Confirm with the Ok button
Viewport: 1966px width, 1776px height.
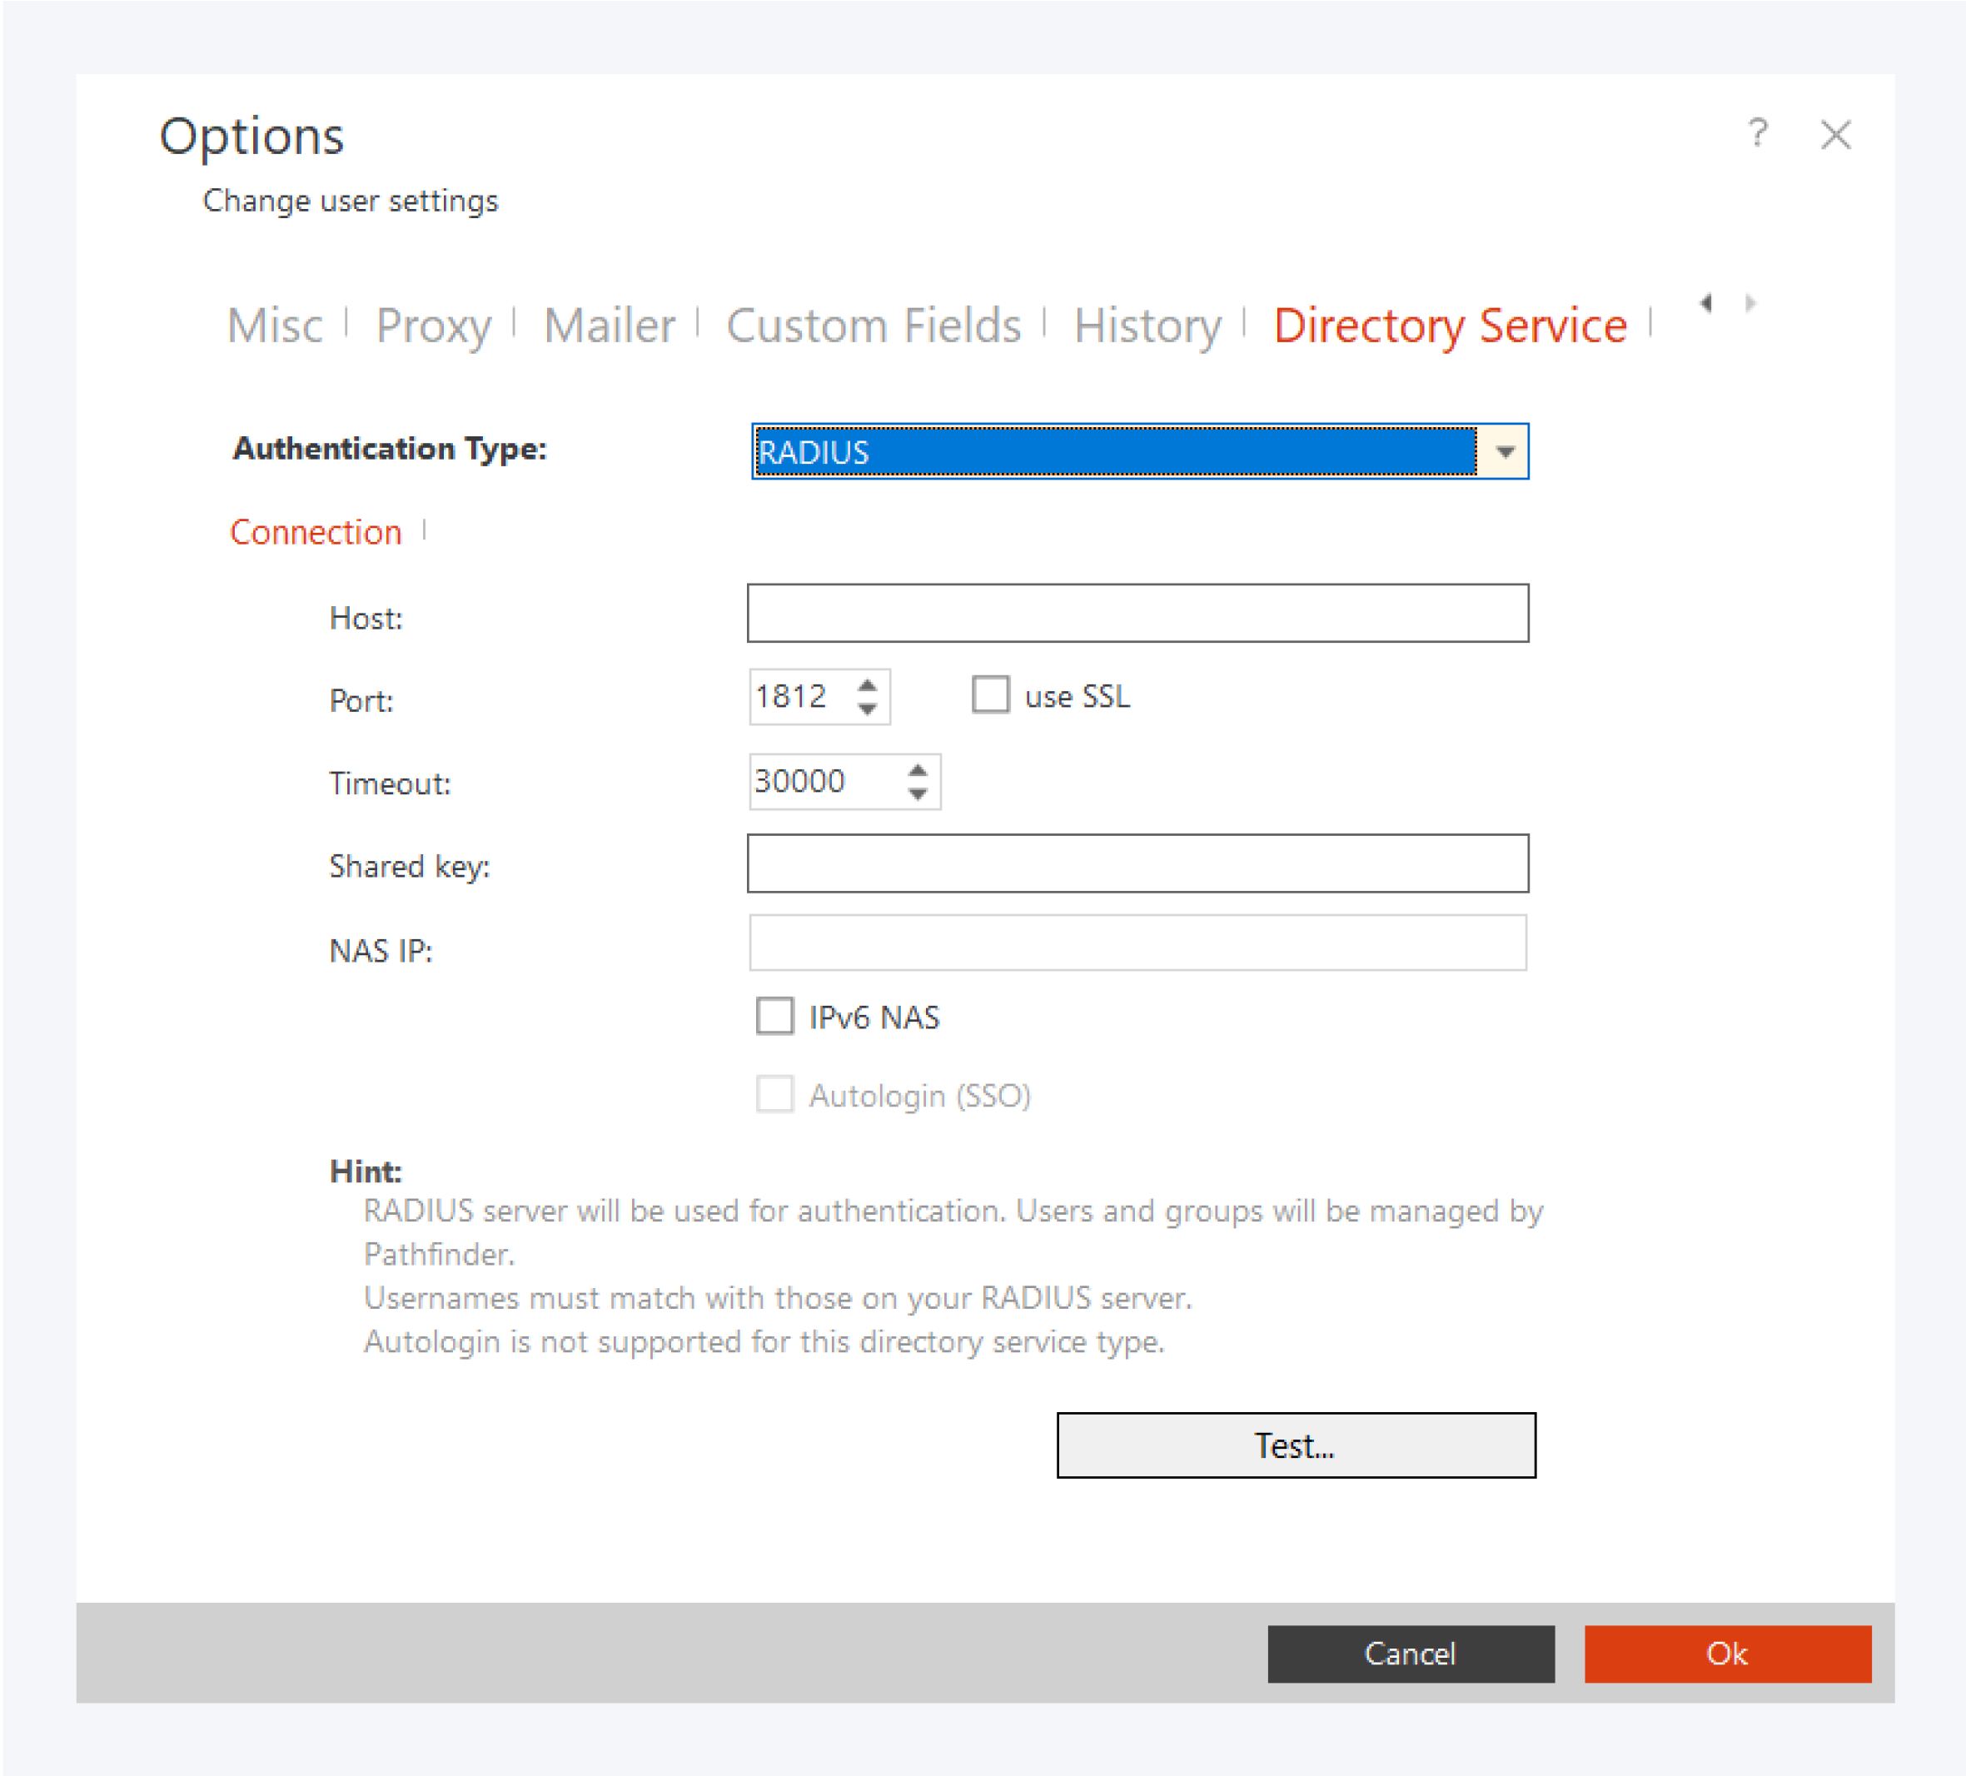coord(1727,1653)
